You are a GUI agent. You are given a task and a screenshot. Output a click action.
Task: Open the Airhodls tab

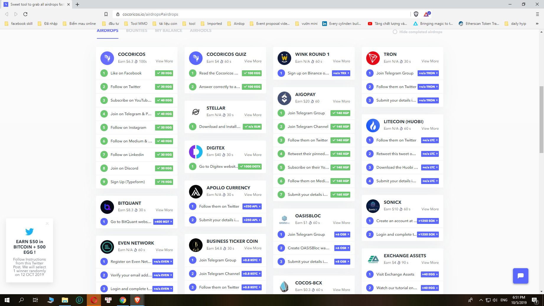[x=201, y=31]
